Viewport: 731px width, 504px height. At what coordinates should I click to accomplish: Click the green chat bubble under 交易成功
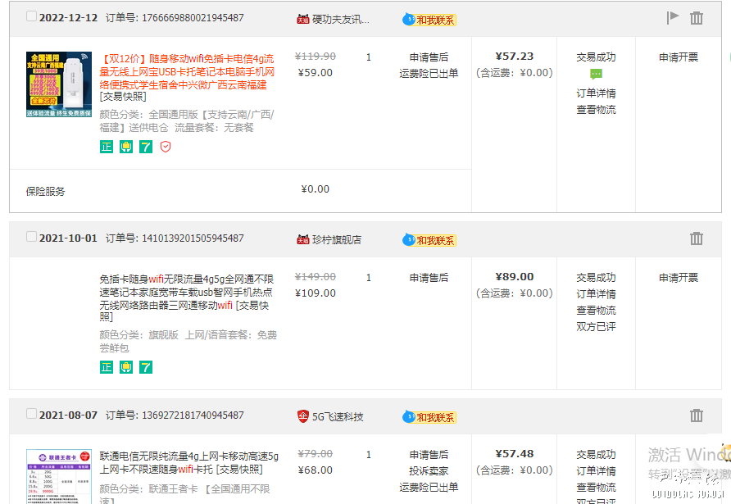[596, 75]
